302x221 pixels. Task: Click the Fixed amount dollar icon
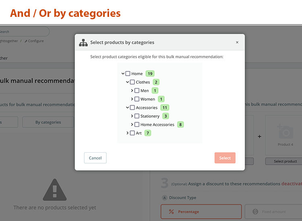click(255, 212)
